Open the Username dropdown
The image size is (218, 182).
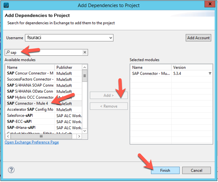coord(111,38)
